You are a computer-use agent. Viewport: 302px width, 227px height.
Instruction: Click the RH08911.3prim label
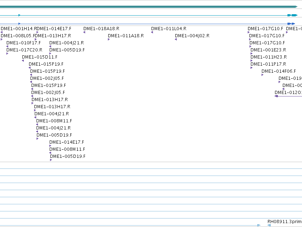285,222
